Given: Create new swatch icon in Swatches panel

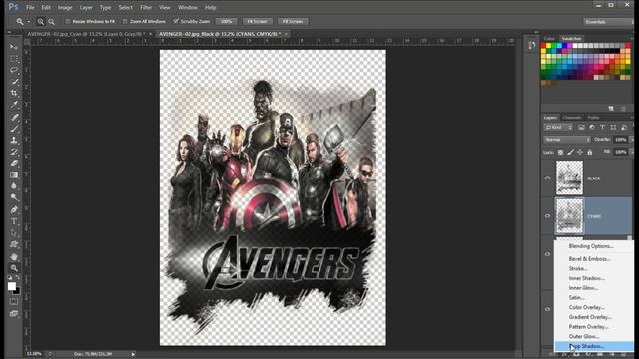Looking at the screenshot, I should [x=610, y=109].
